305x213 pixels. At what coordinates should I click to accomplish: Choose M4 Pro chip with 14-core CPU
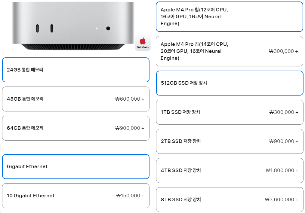(x=230, y=51)
